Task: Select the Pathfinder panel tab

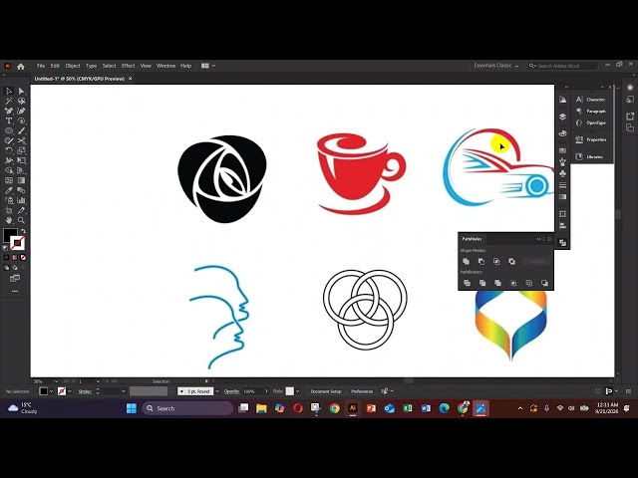Action: [x=472, y=239]
